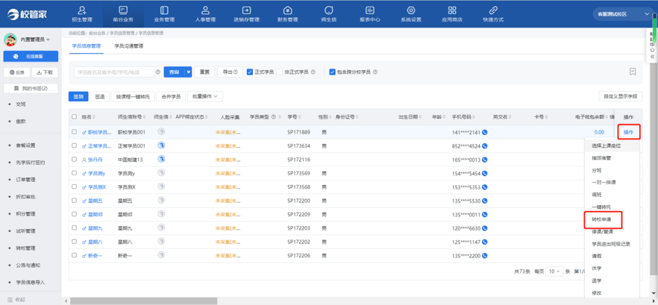Open the 人事管理 module icon
Screen dimensions: 658x305
(x=205, y=10)
